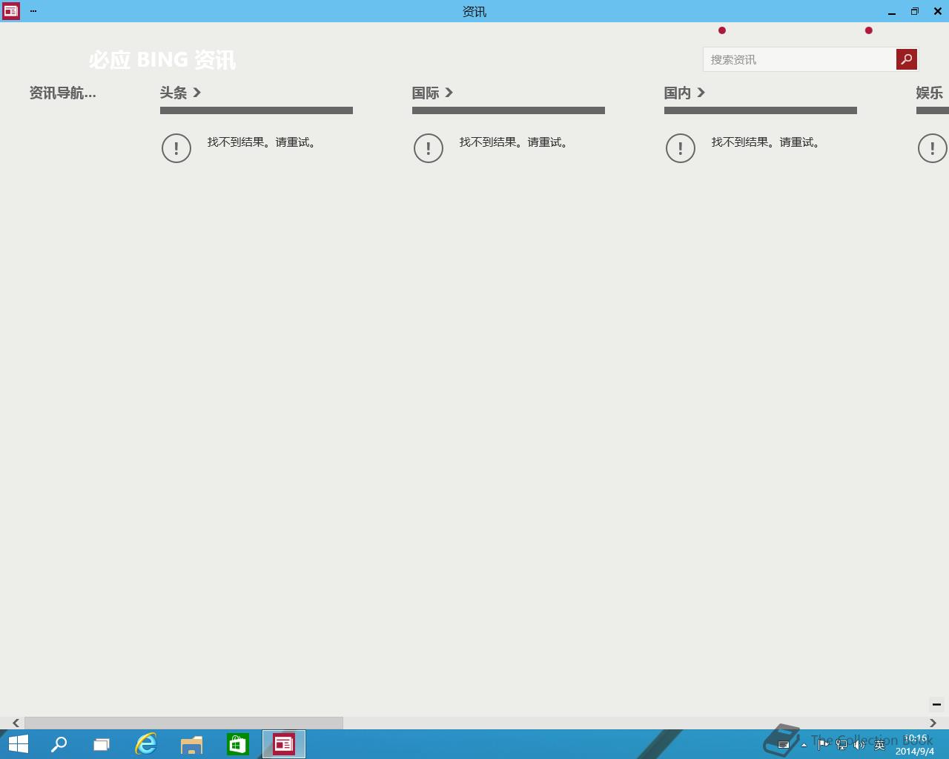Expand the chevron next to 头条

click(x=197, y=93)
